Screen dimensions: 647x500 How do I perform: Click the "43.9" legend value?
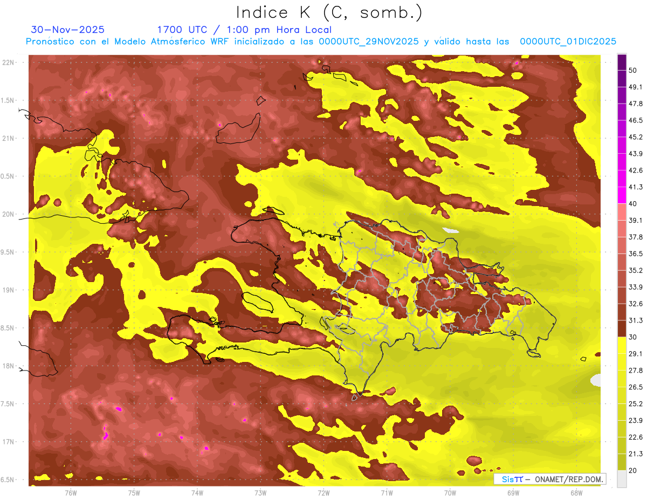coord(636,154)
